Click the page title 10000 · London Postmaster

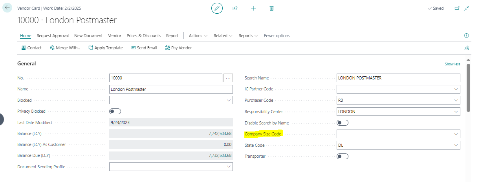tap(67, 20)
